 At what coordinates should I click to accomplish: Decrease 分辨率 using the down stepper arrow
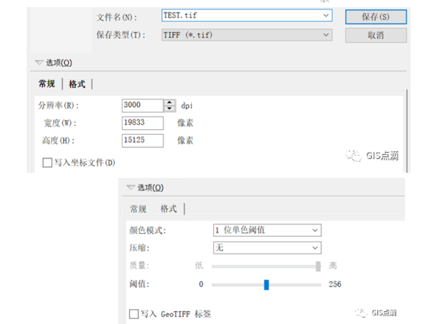tap(169, 109)
